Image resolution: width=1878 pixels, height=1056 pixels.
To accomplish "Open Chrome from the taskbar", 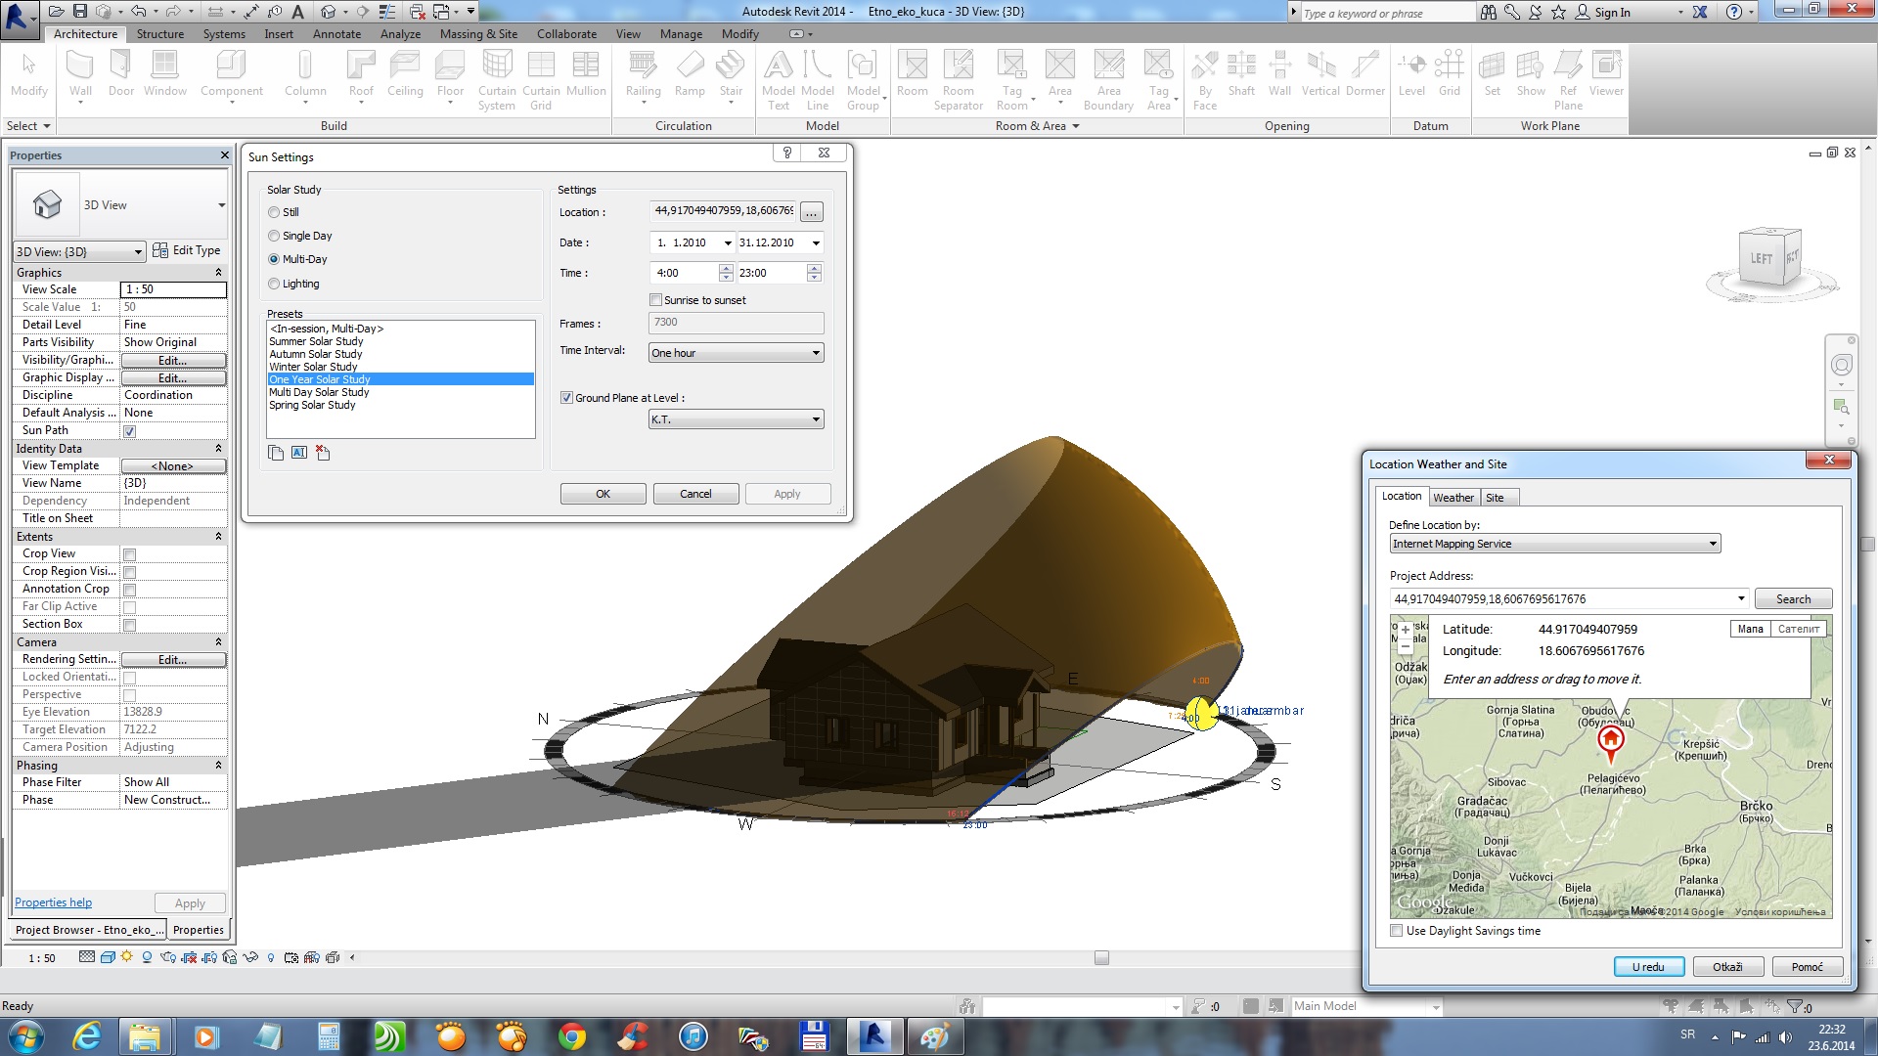I will pos(571,1035).
